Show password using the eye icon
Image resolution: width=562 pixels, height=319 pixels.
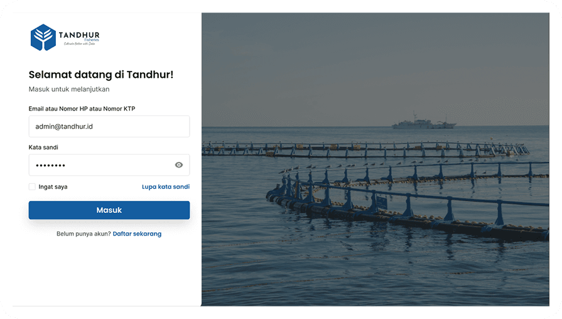(179, 165)
